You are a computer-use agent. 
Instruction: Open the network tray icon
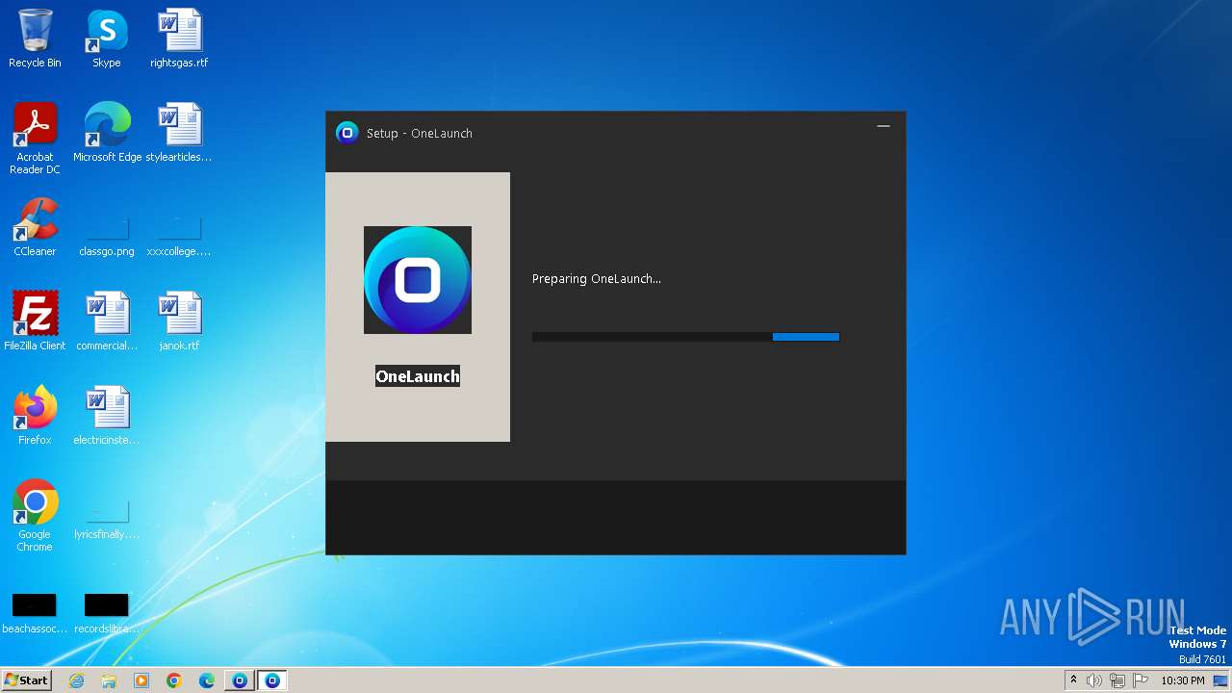pyautogui.click(x=1117, y=680)
